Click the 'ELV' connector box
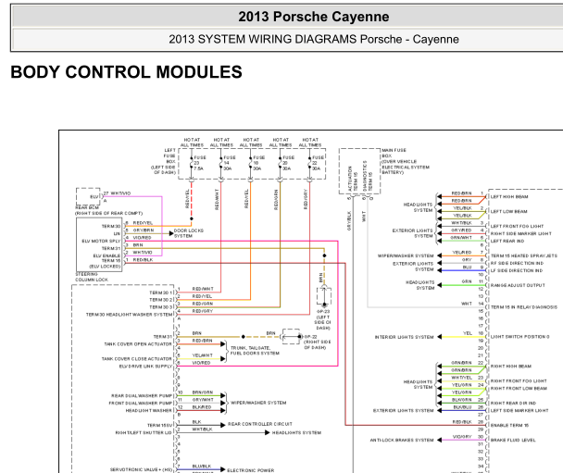Screen dimensions: 563x473 point(88,196)
